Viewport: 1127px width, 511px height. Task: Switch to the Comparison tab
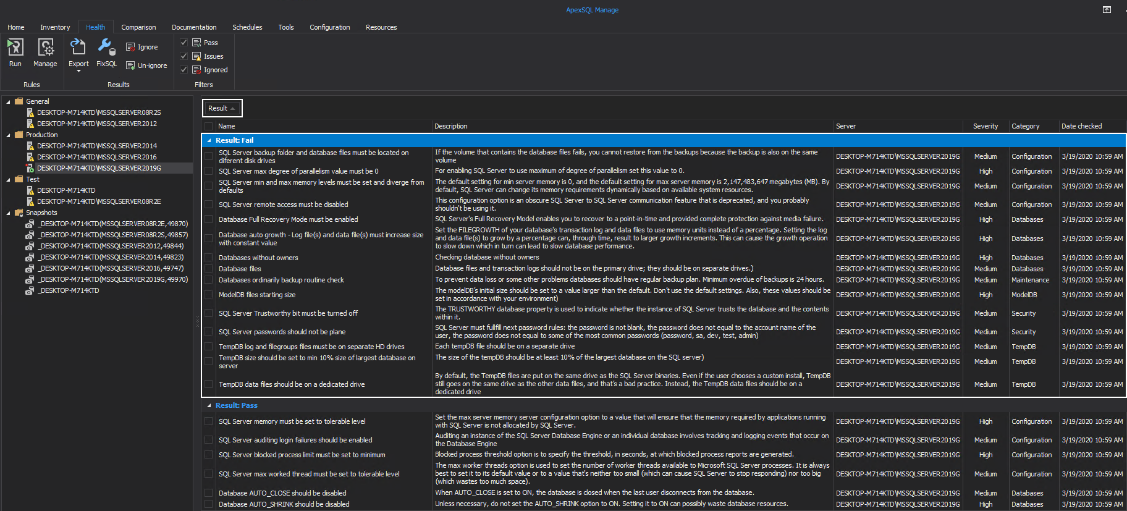pos(138,27)
